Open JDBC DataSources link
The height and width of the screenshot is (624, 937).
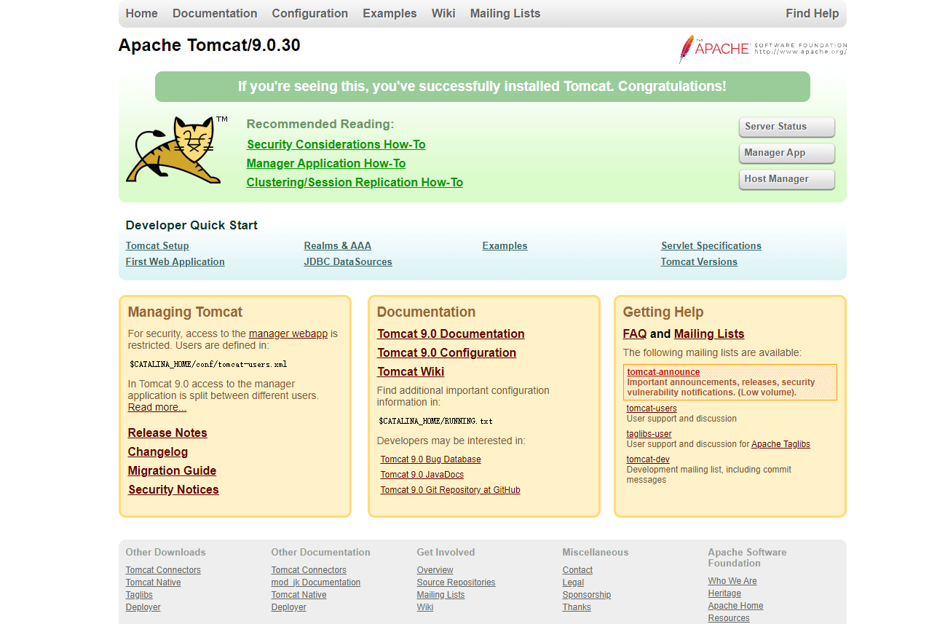point(348,262)
